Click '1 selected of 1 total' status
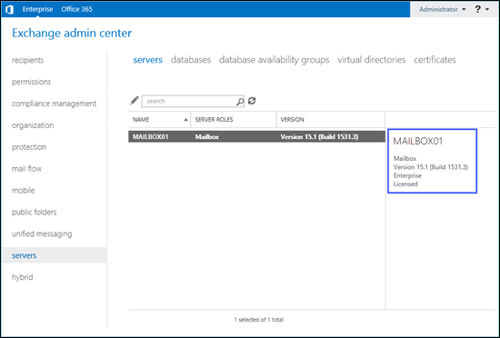500x338 pixels. [x=258, y=320]
